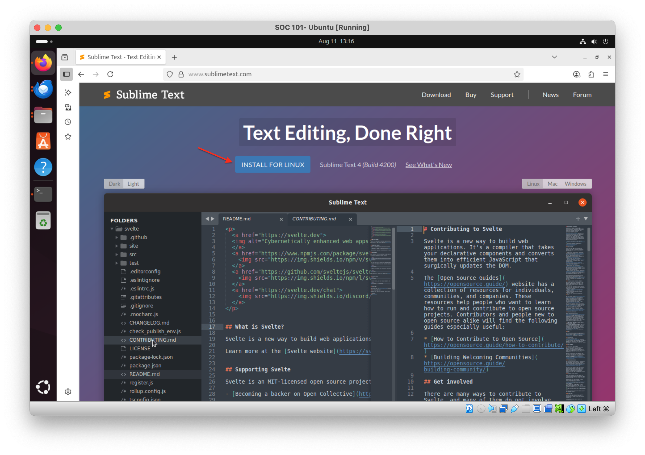Open the Trash in the dock

point(43,220)
